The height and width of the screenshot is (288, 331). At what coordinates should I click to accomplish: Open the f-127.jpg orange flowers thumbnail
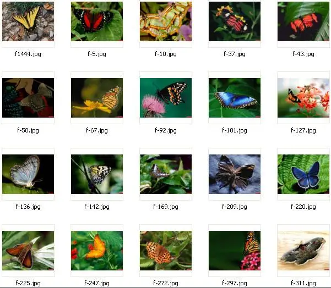303,98
